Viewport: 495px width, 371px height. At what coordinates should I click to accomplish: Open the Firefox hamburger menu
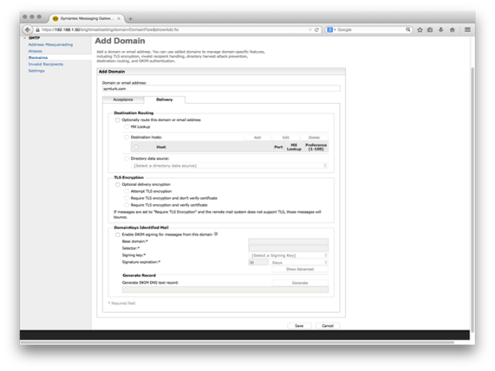point(468,30)
